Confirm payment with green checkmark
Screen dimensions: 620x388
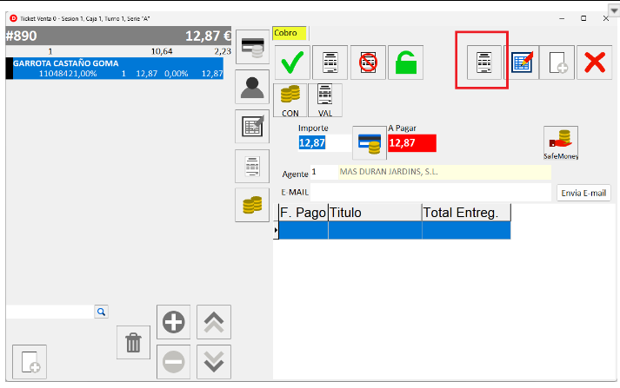pyautogui.click(x=292, y=62)
